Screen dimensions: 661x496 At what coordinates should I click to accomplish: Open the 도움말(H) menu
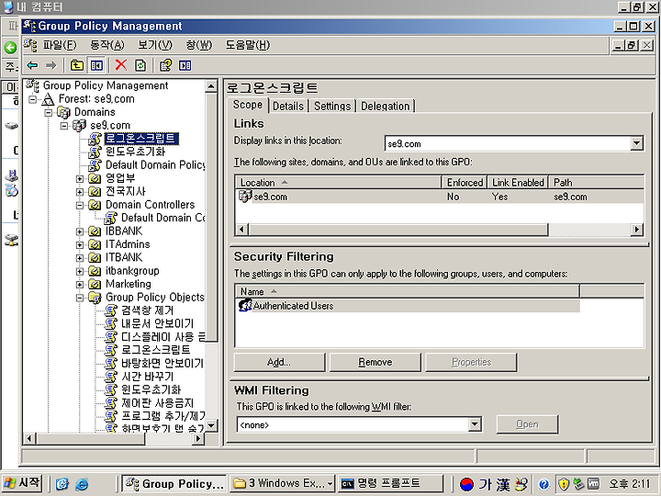click(x=248, y=45)
